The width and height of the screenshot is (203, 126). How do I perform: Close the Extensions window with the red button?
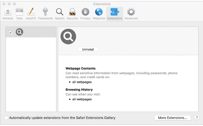tap(4, 4)
